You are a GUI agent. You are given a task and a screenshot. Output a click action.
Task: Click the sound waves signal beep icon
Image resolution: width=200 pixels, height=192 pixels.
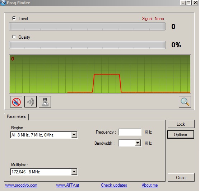pos(31,102)
